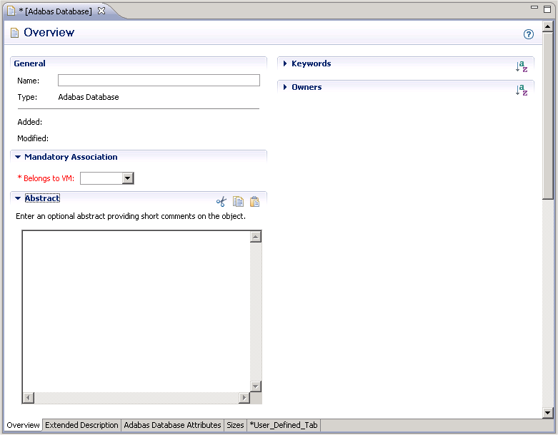The height and width of the screenshot is (435, 558).
Task: Collapse the Abstract section
Action: click(x=18, y=198)
